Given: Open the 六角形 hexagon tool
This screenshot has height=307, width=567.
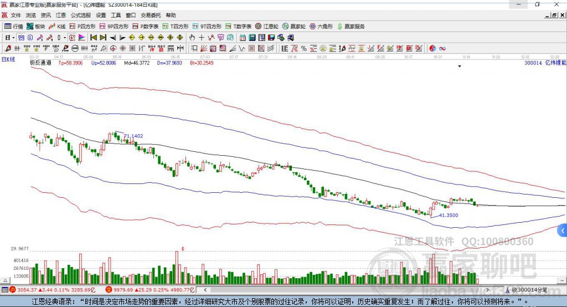Looking at the screenshot, I should click(x=321, y=27).
